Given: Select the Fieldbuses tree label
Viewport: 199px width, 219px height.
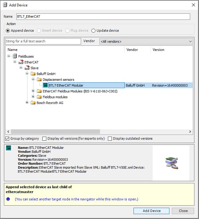Looking at the screenshot, I should pyautogui.click(x=26, y=56).
